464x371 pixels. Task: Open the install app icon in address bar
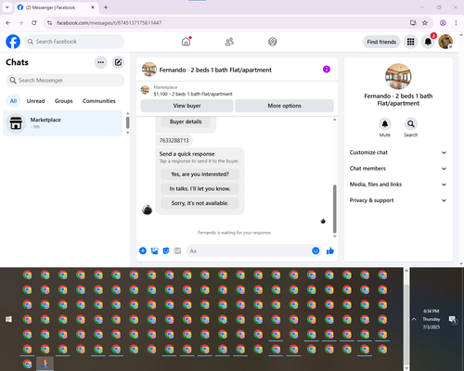point(413,23)
